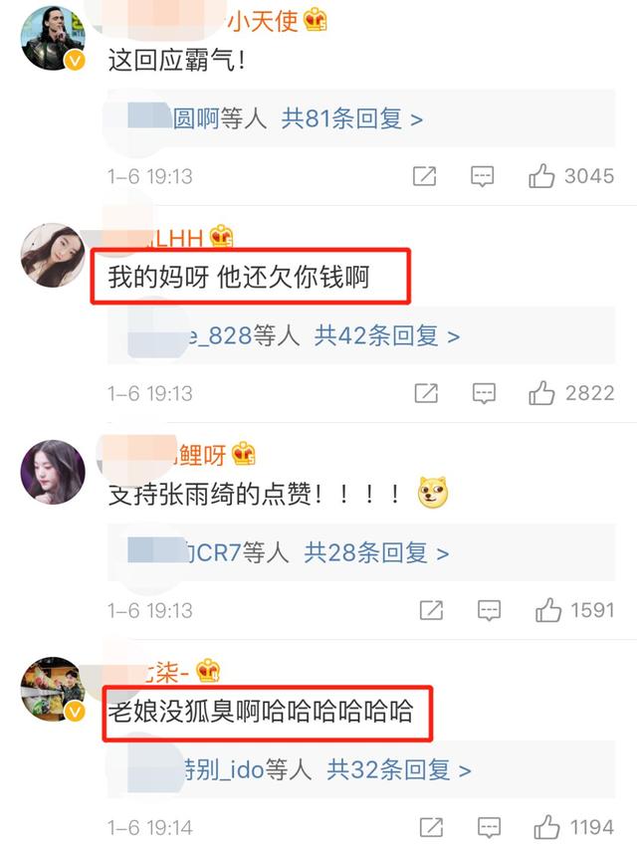This screenshot has width=637, height=845.
Task: Open the avatar of the 鲤呀 commenter
Action: [53, 472]
